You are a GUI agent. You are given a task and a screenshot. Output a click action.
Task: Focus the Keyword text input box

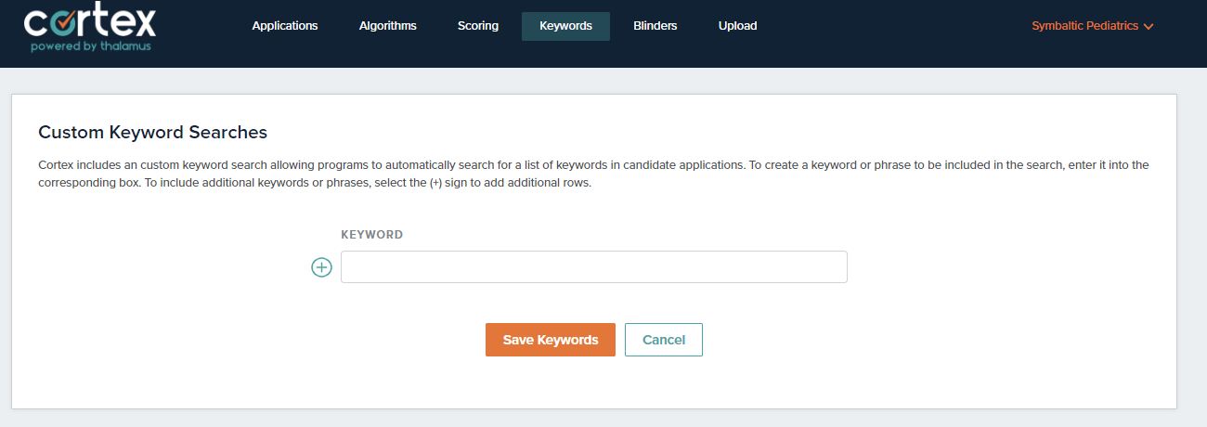point(594,266)
